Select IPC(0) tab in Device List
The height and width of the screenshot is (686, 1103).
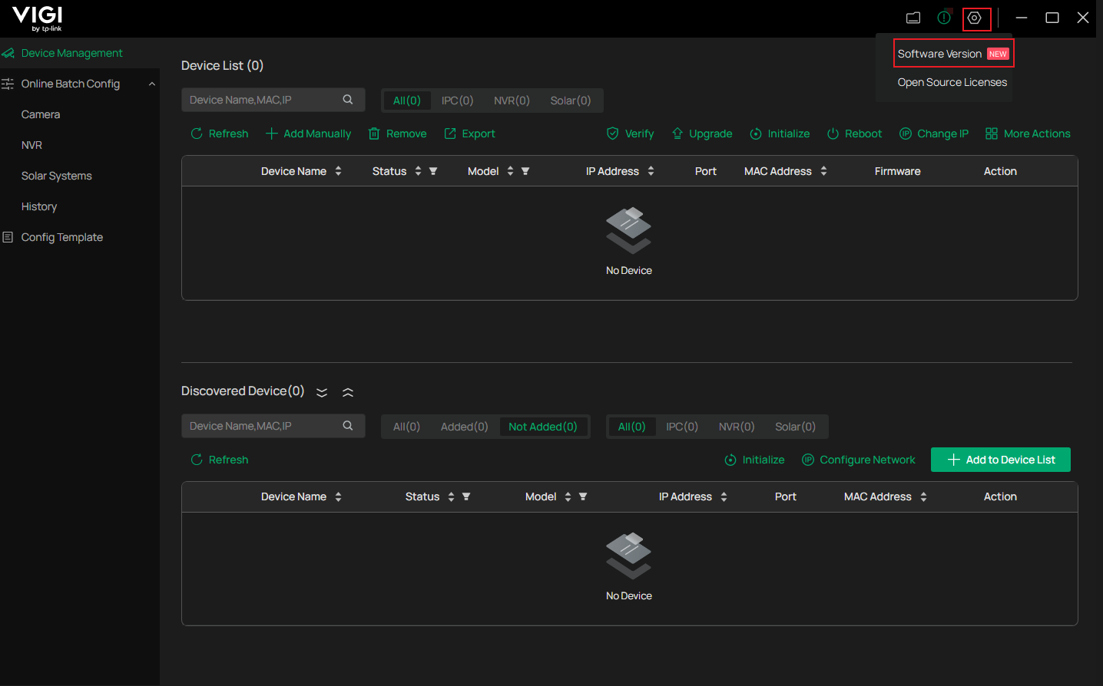457,101
